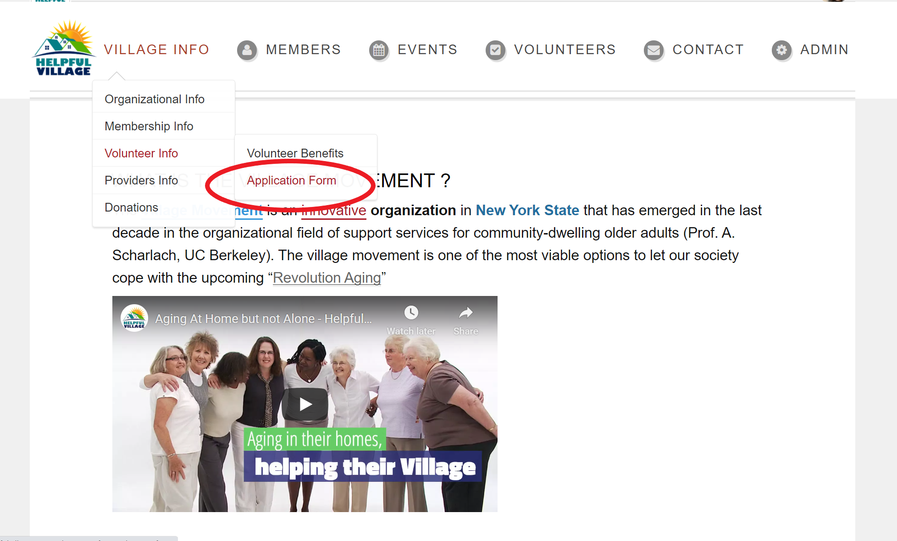Click the Watch later clock icon

[411, 313]
